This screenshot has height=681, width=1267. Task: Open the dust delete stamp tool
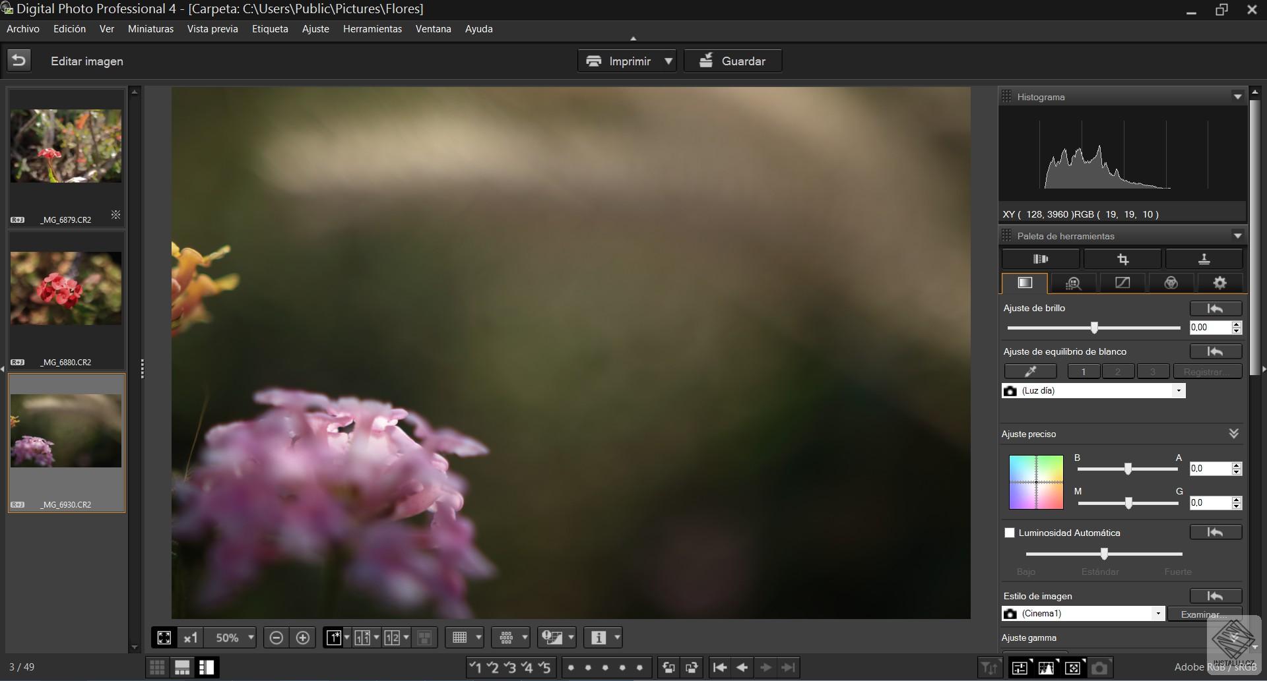(x=1204, y=258)
